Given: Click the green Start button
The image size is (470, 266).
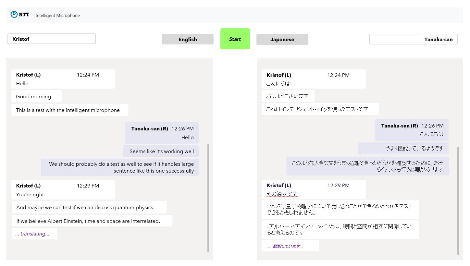Looking at the screenshot, I should pos(235,39).
